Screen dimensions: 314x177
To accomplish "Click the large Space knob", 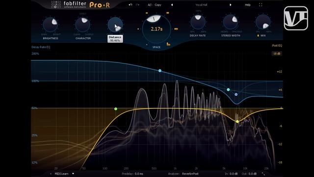I will [x=157, y=29].
